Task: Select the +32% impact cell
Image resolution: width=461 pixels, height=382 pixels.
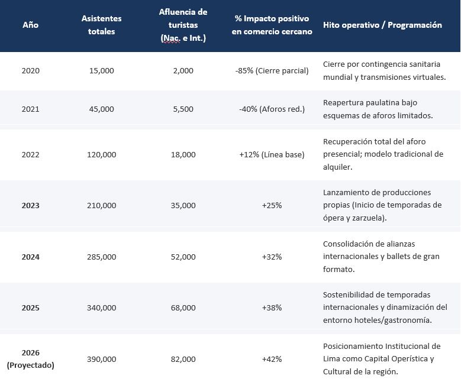Action: 272,257
